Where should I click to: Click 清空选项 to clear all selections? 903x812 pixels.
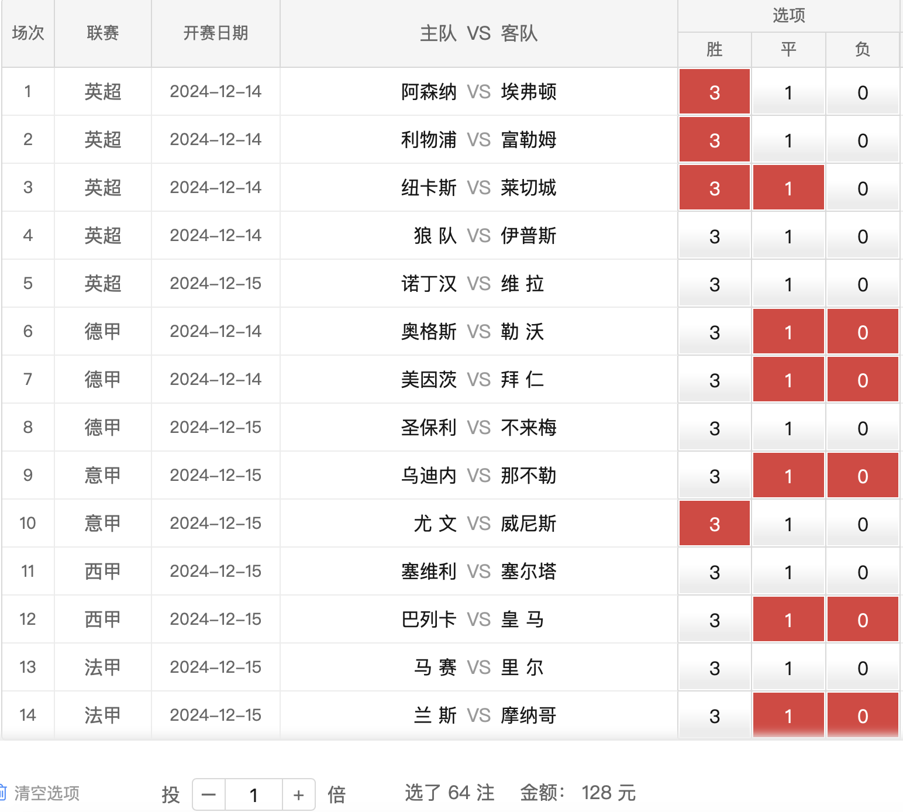click(x=46, y=793)
